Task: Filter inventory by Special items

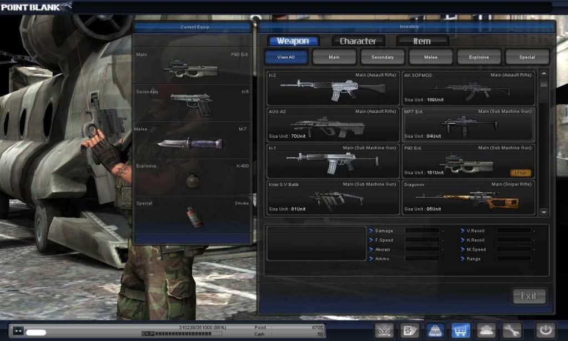Action: (x=527, y=57)
